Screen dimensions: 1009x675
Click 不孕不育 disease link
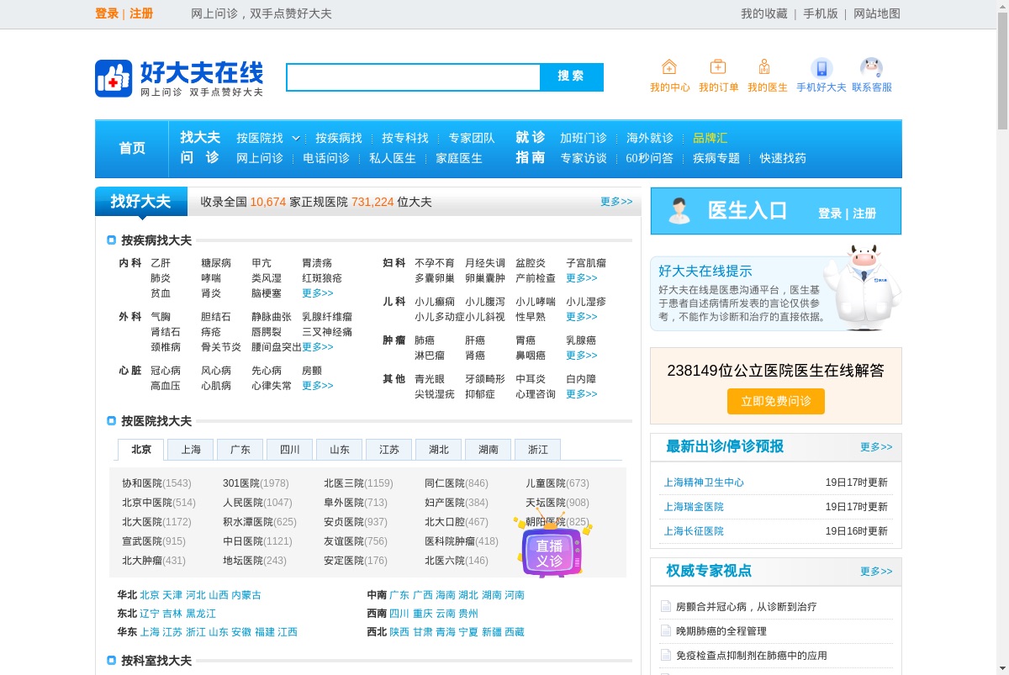435,263
